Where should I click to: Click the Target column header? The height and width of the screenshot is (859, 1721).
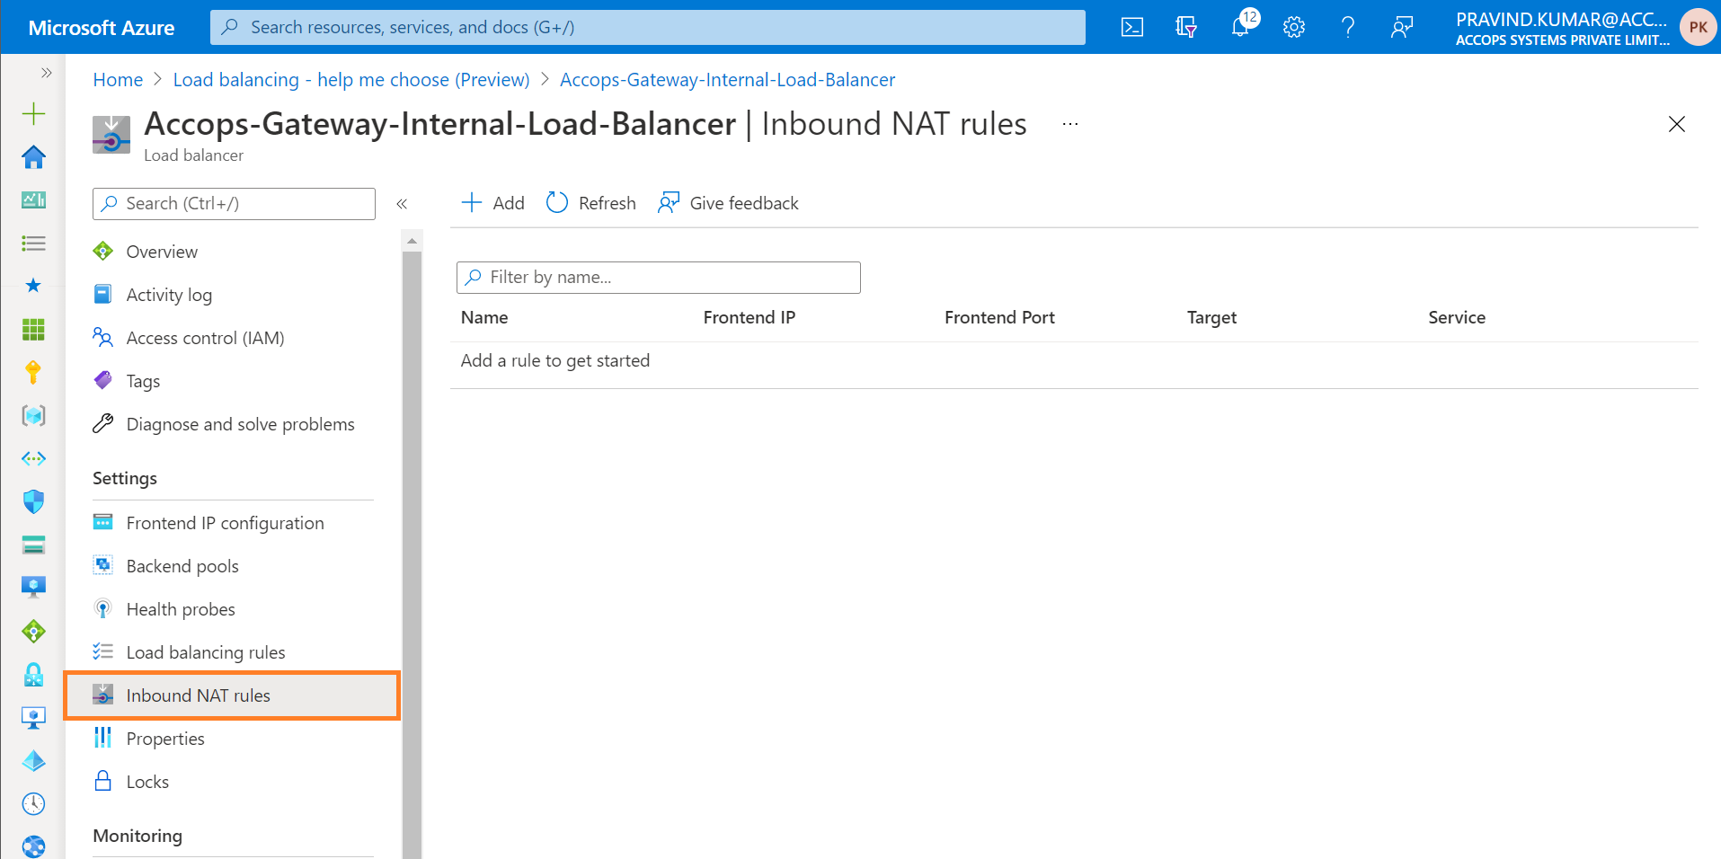(1211, 317)
